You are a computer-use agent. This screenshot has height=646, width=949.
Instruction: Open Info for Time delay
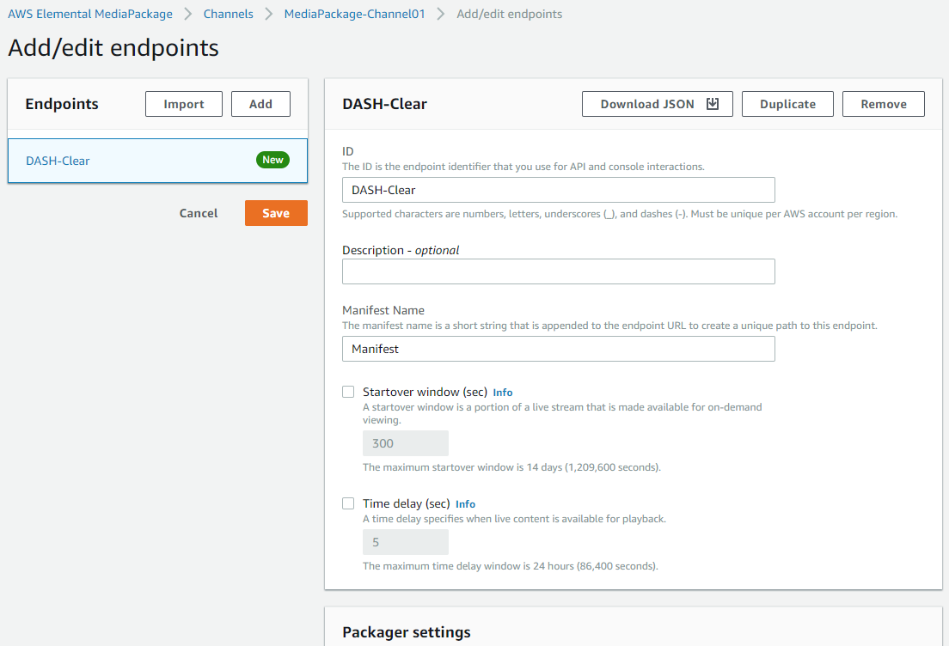[465, 503]
